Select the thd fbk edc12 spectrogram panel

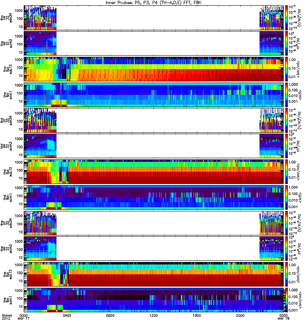coord(154,172)
